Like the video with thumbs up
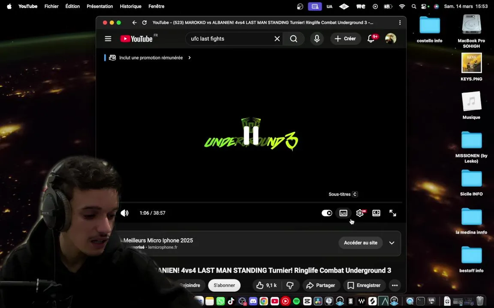This screenshot has height=308, width=494. coord(266,285)
